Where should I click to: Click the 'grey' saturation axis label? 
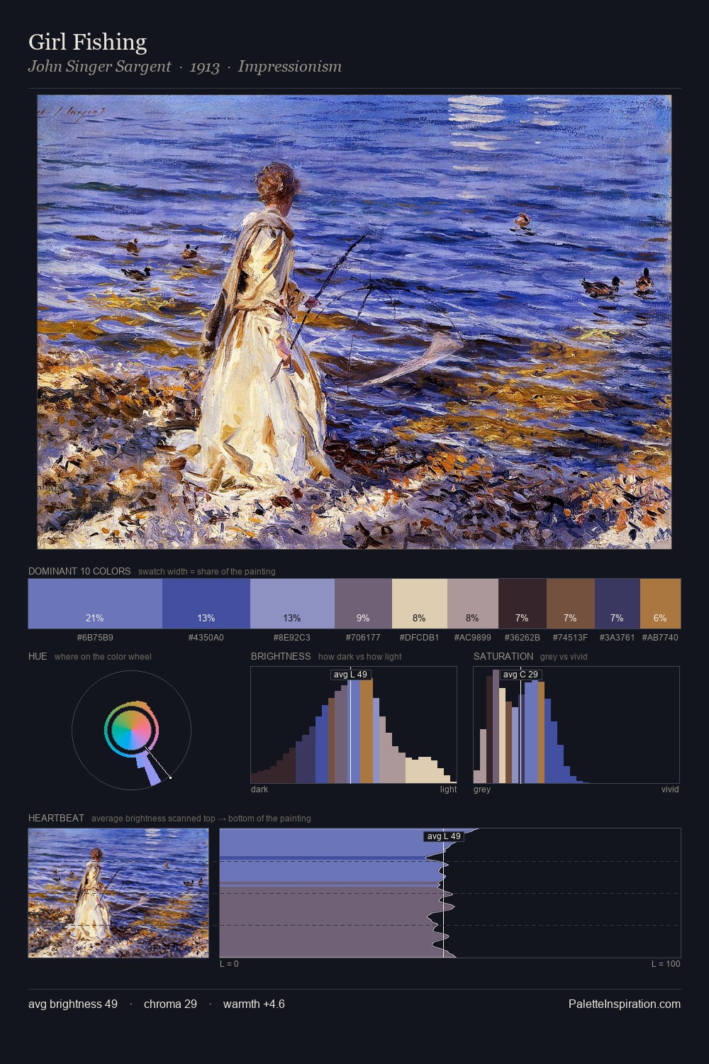(482, 789)
